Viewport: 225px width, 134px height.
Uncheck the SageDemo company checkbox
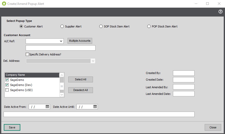pos(7,80)
